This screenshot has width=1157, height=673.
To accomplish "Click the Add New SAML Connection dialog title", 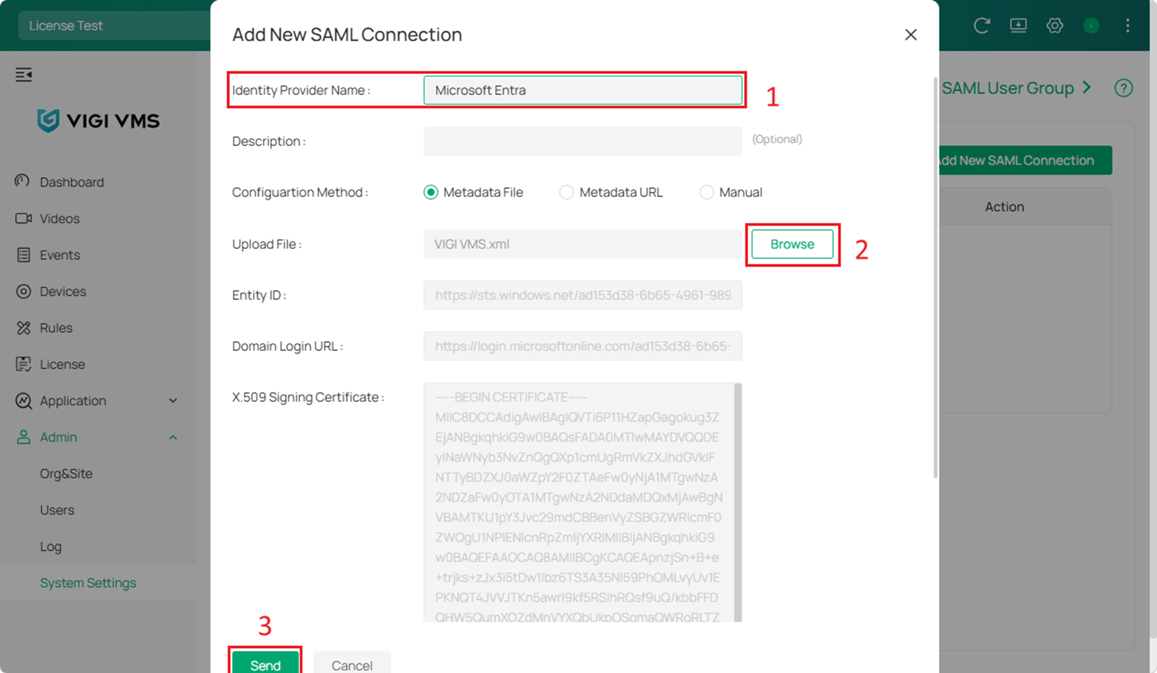I will pos(347,34).
